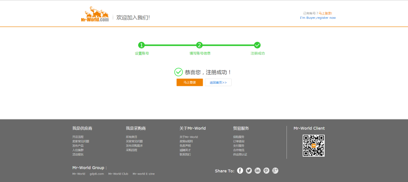Share the page to Facebook
The width and height of the screenshot is (408, 182).
pyautogui.click(x=240, y=171)
